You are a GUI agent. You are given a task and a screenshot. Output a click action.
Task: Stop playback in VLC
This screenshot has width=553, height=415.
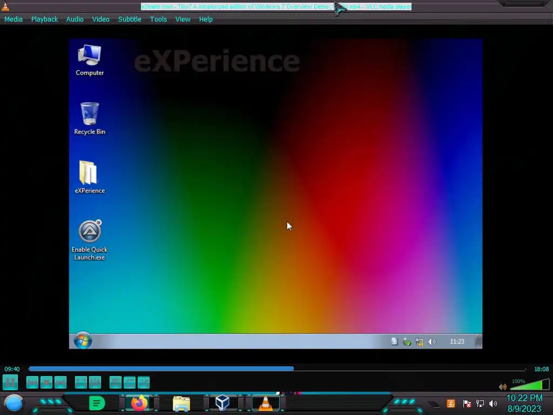click(x=46, y=383)
